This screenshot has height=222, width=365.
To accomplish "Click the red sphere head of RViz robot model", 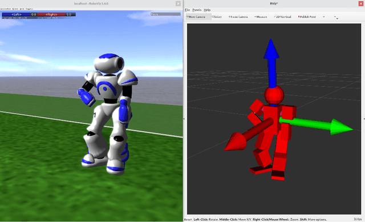I will [274, 95].
